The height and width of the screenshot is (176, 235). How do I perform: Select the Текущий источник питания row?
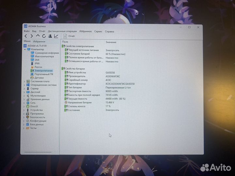[x=92, y=50]
